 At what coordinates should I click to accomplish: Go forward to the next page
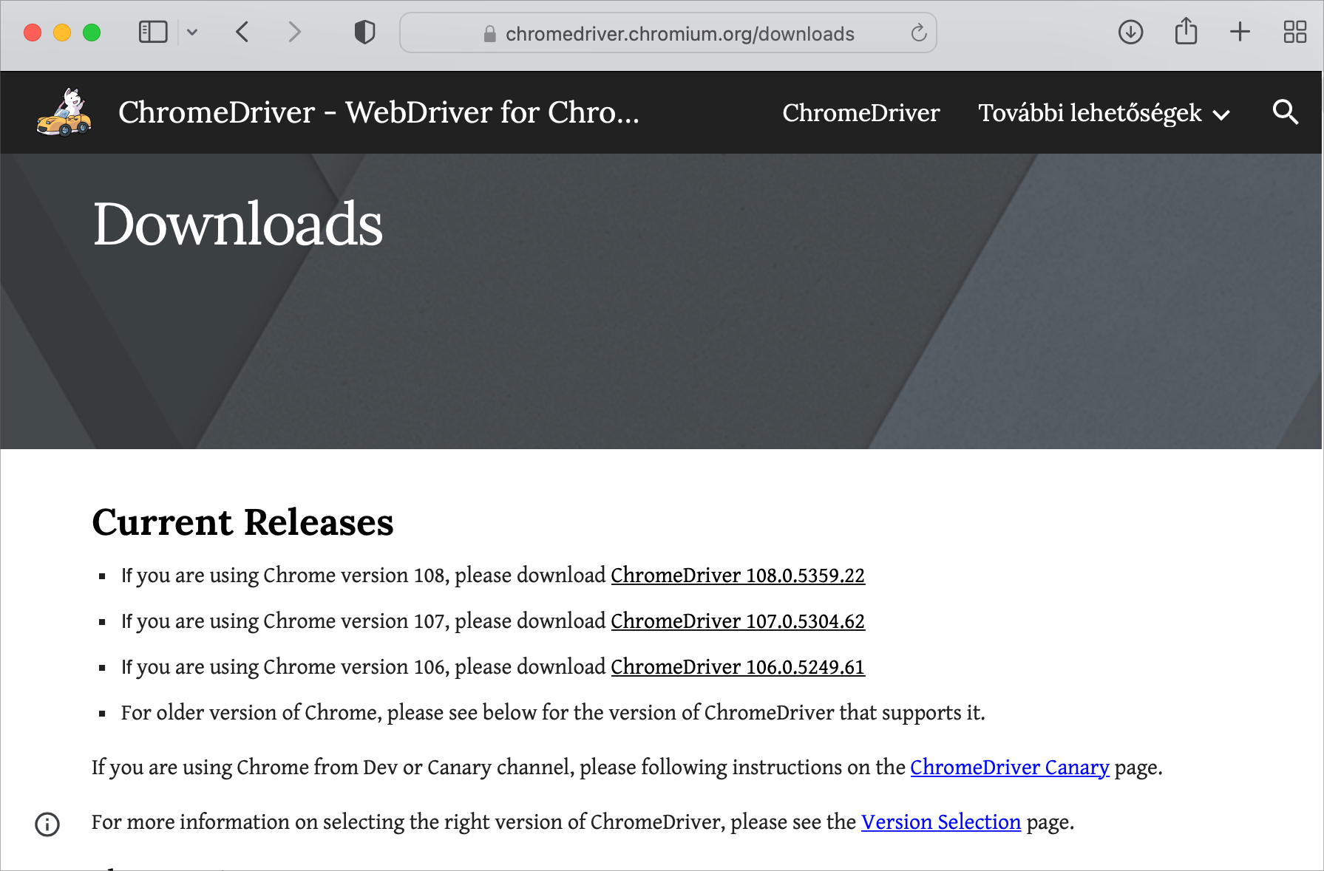click(x=294, y=32)
